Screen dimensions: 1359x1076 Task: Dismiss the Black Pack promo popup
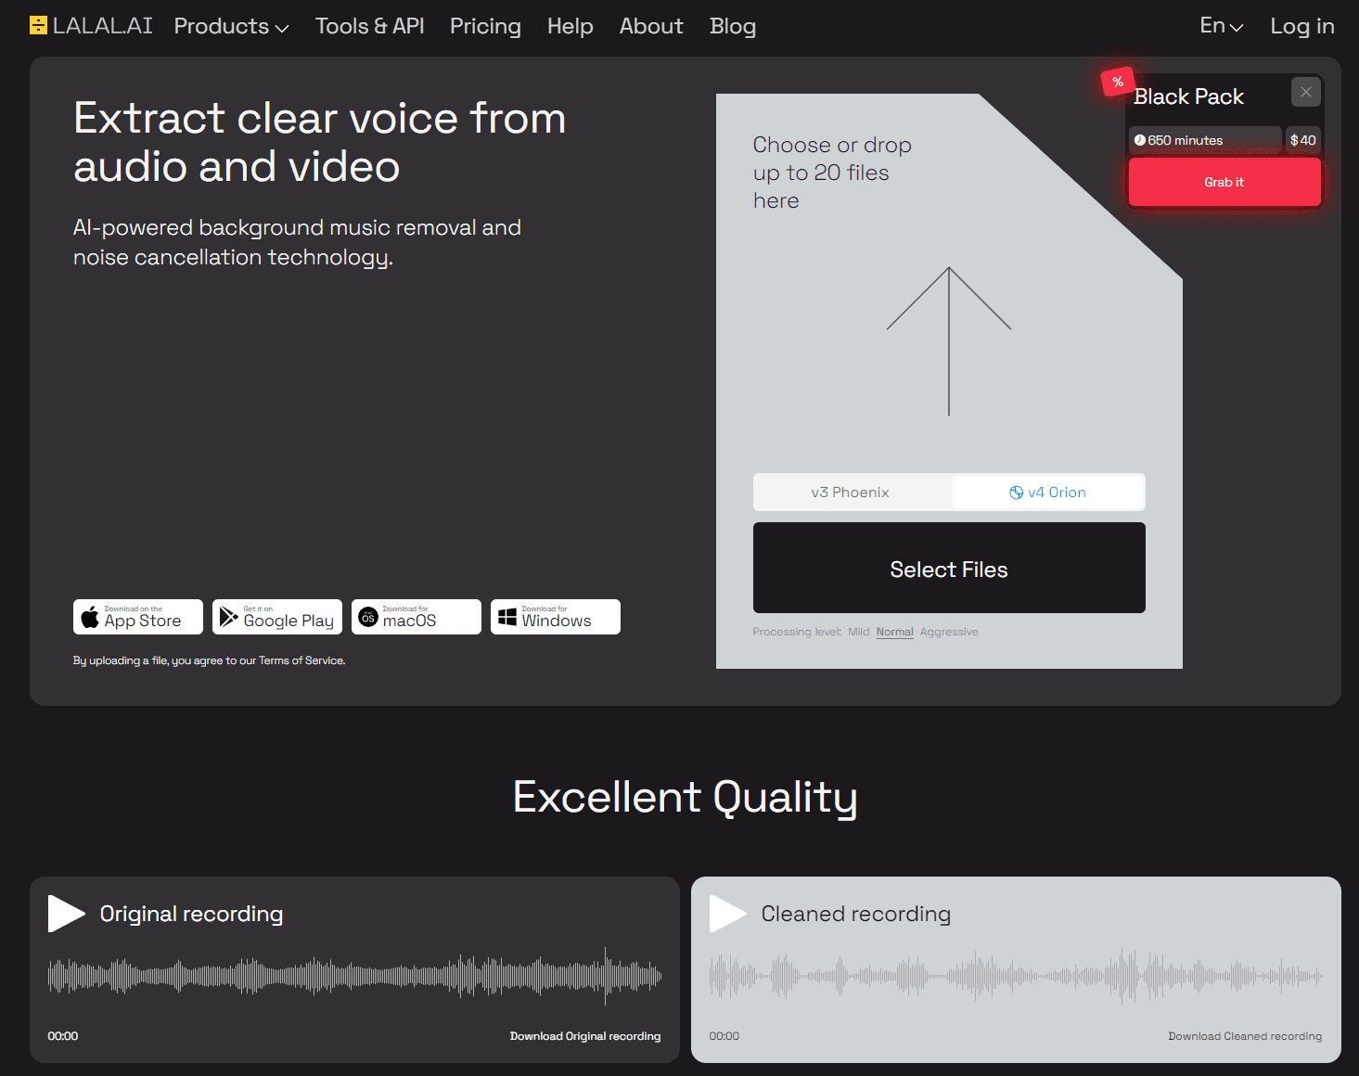point(1305,92)
